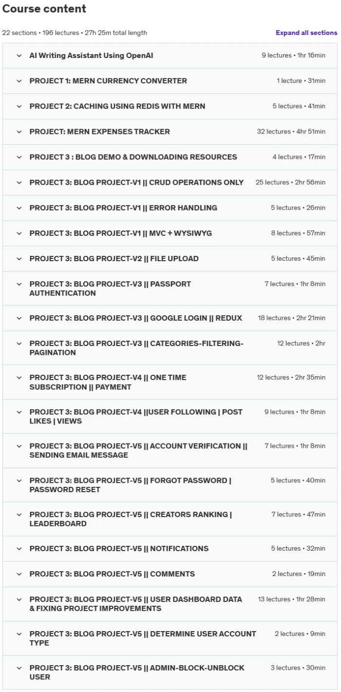Click Expand all sections link
This screenshot has height=692, width=341.
pos(306,33)
